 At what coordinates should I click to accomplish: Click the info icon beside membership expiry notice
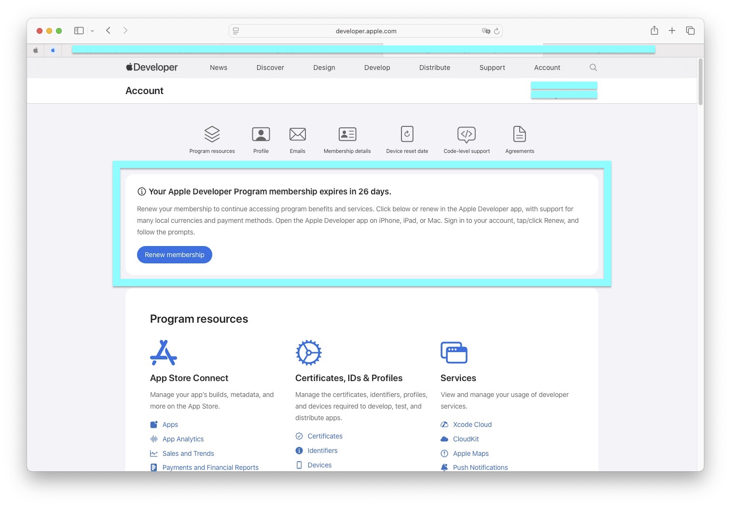click(142, 192)
